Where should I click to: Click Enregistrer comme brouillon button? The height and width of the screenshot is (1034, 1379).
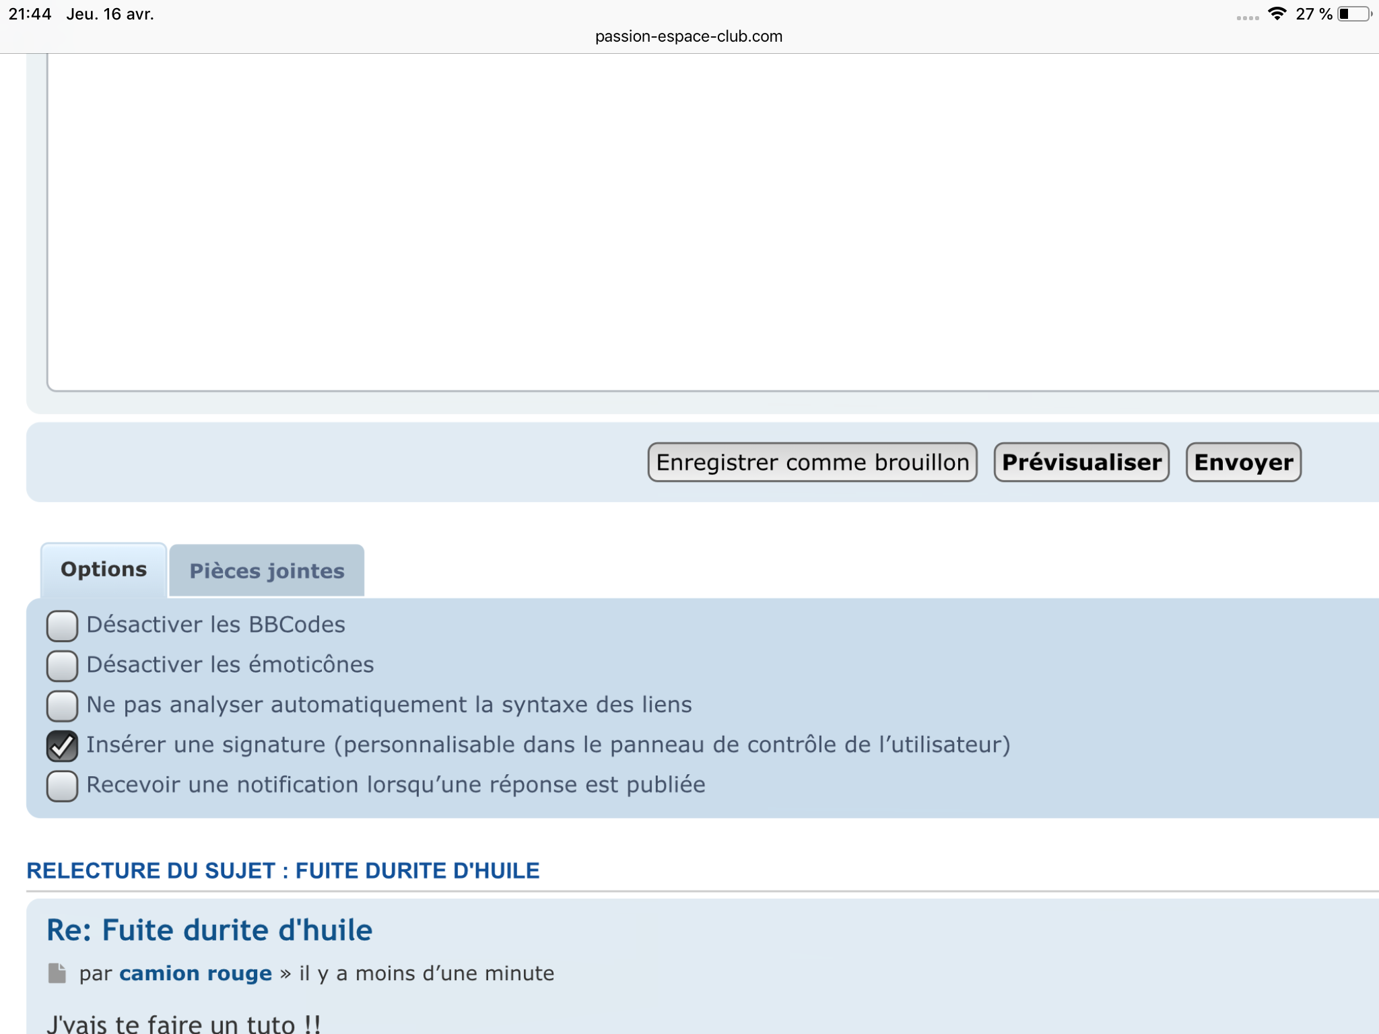812,462
